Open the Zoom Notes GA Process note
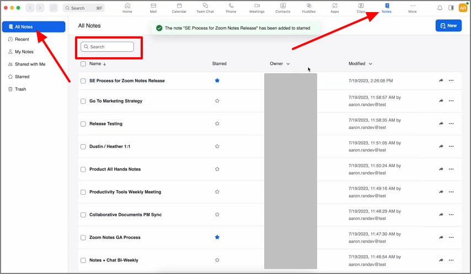Viewport: 471px width, 274px height. [x=115, y=238]
